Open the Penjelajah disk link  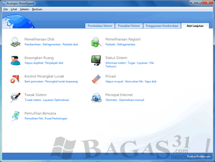point(54,63)
